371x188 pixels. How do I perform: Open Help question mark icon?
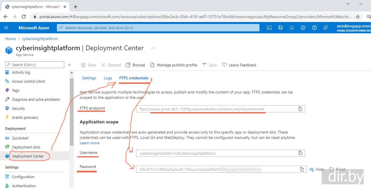[314, 28]
